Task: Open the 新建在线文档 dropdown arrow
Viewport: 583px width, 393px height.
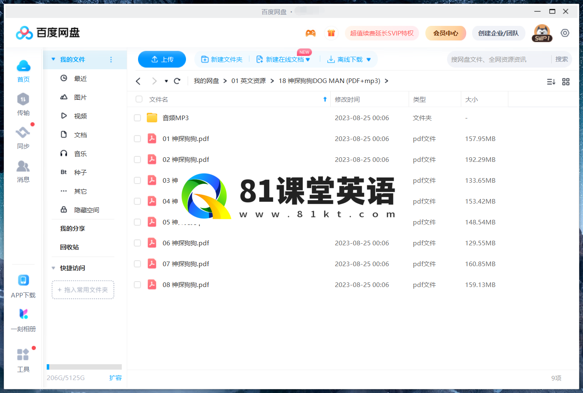Action: click(308, 60)
